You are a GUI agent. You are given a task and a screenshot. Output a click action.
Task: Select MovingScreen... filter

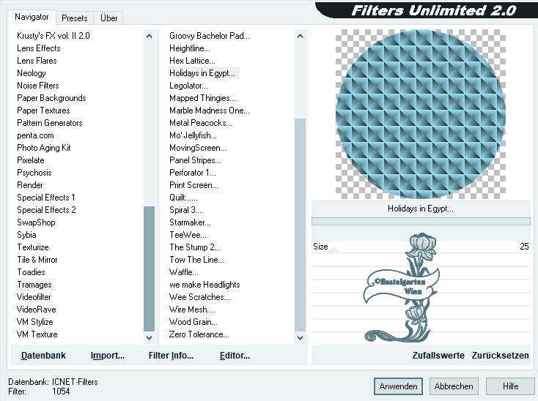(198, 148)
